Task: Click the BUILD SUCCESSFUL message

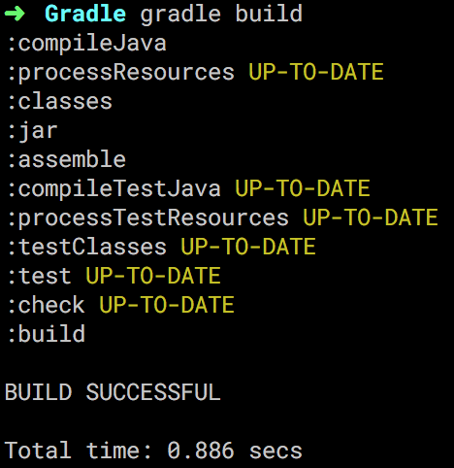Action: (x=113, y=392)
